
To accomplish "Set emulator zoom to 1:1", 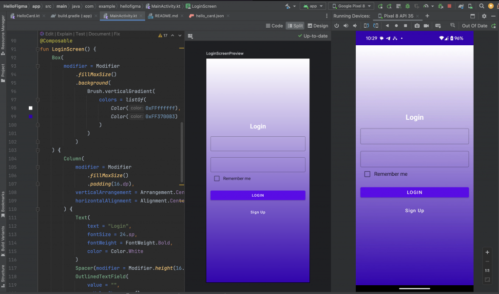I will coord(487,271).
